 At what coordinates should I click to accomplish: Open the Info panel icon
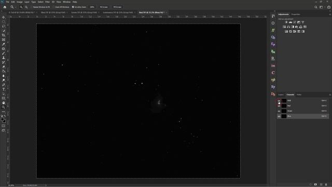click(x=273, y=23)
